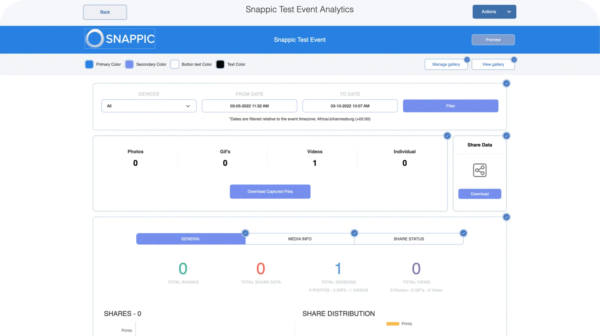The height and width of the screenshot is (336, 600).
Task: Go back using the Back button
Action: [105, 12]
